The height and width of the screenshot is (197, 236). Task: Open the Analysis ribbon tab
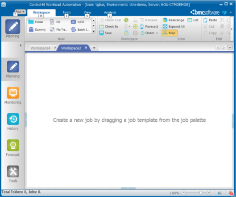(x=110, y=12)
